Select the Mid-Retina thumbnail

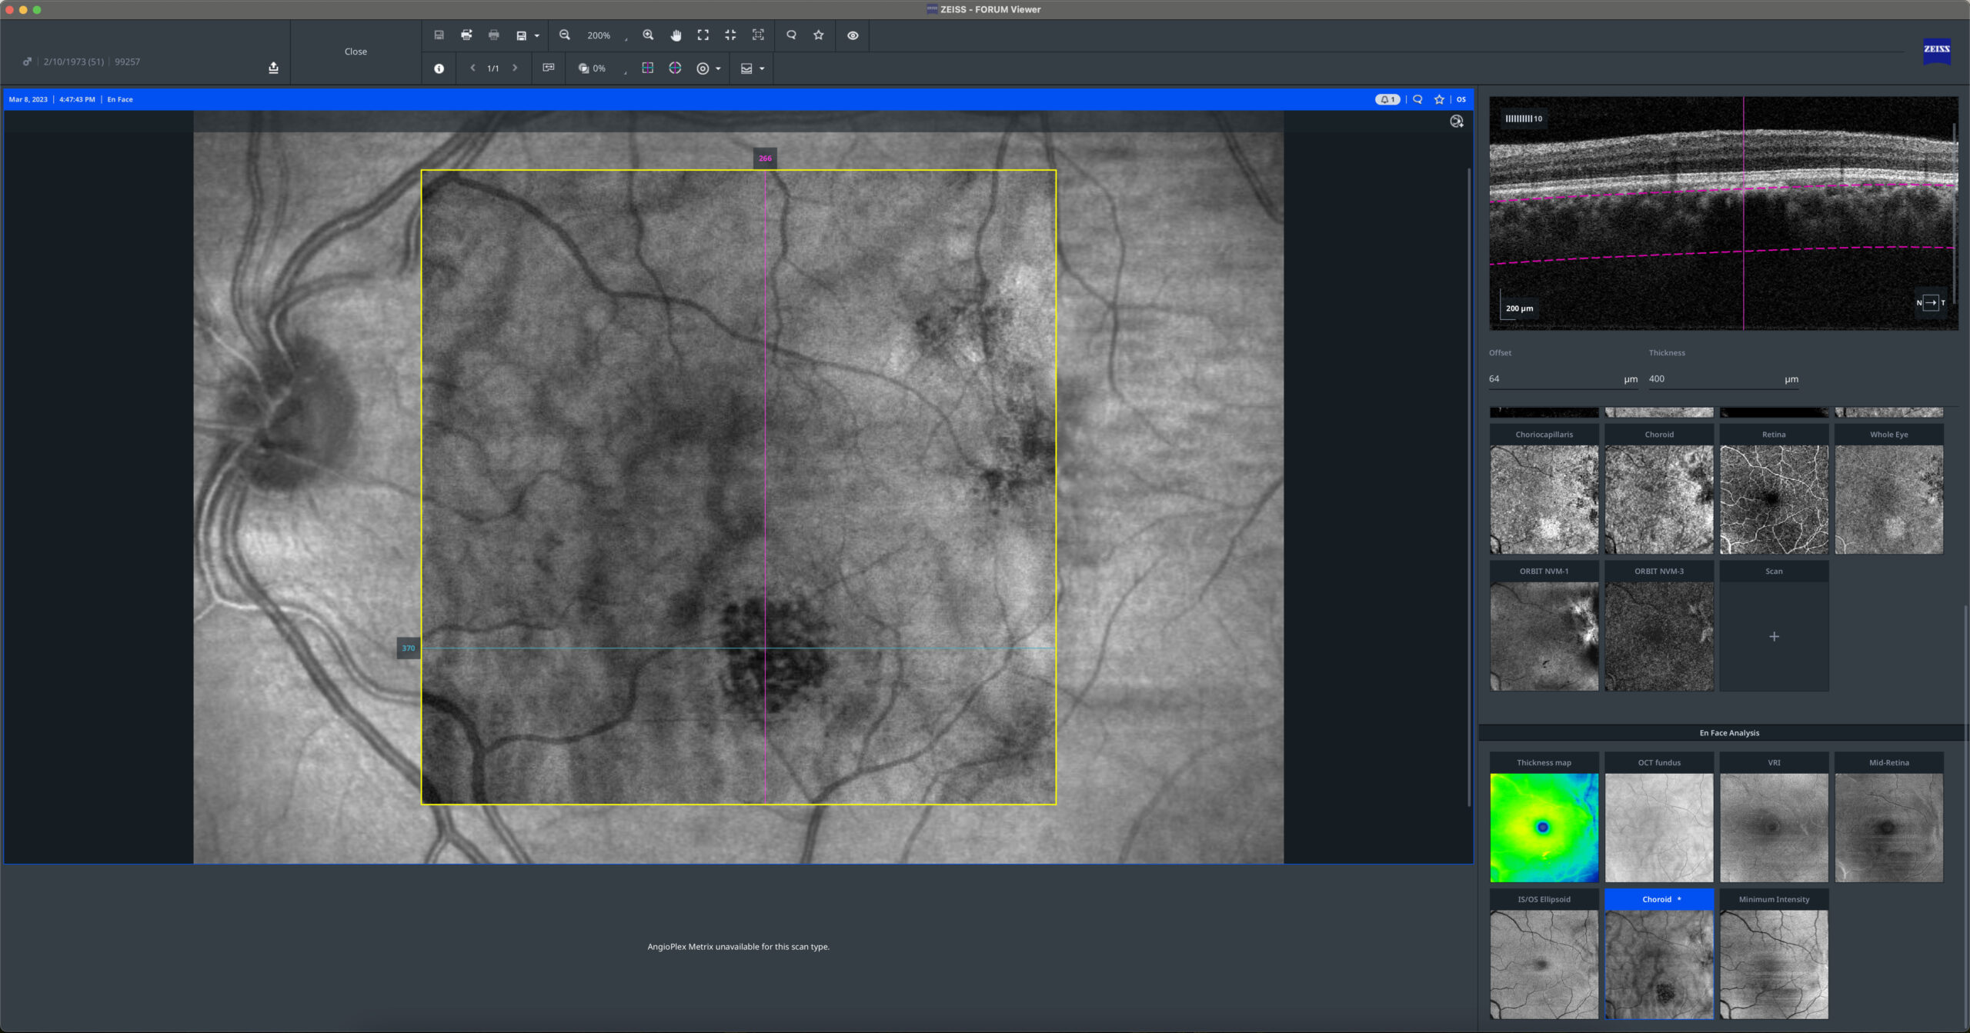(x=1889, y=818)
